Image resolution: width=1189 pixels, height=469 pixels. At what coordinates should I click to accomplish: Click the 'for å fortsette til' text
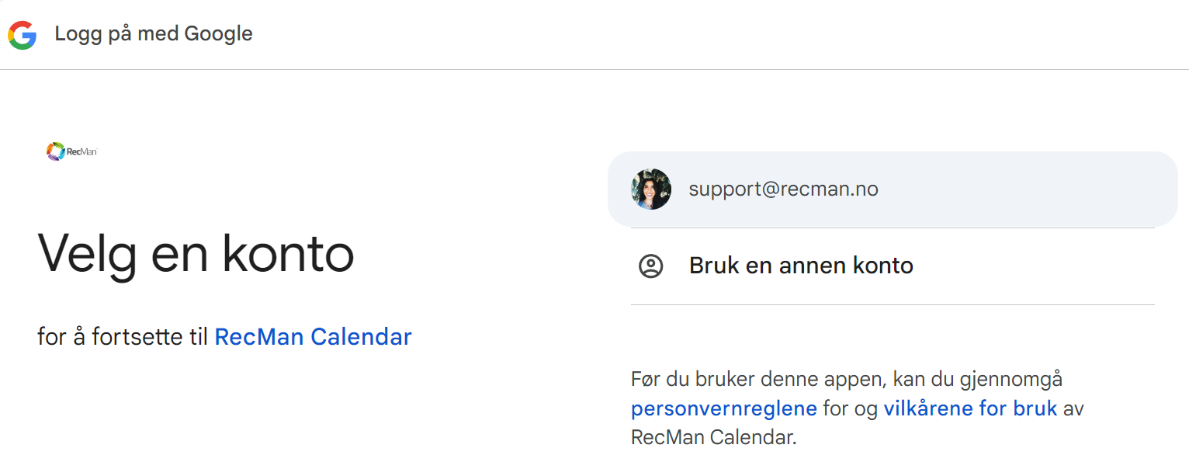point(123,337)
